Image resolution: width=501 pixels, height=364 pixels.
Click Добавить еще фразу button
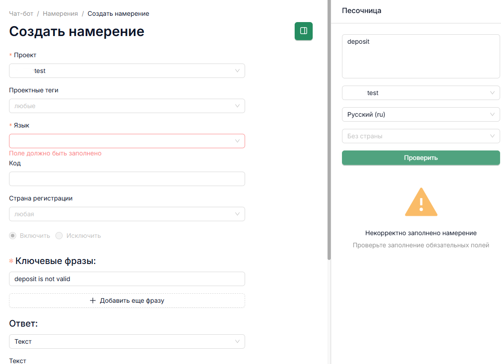(x=127, y=300)
